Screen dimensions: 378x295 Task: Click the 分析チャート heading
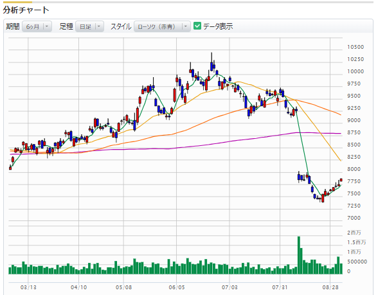point(26,10)
